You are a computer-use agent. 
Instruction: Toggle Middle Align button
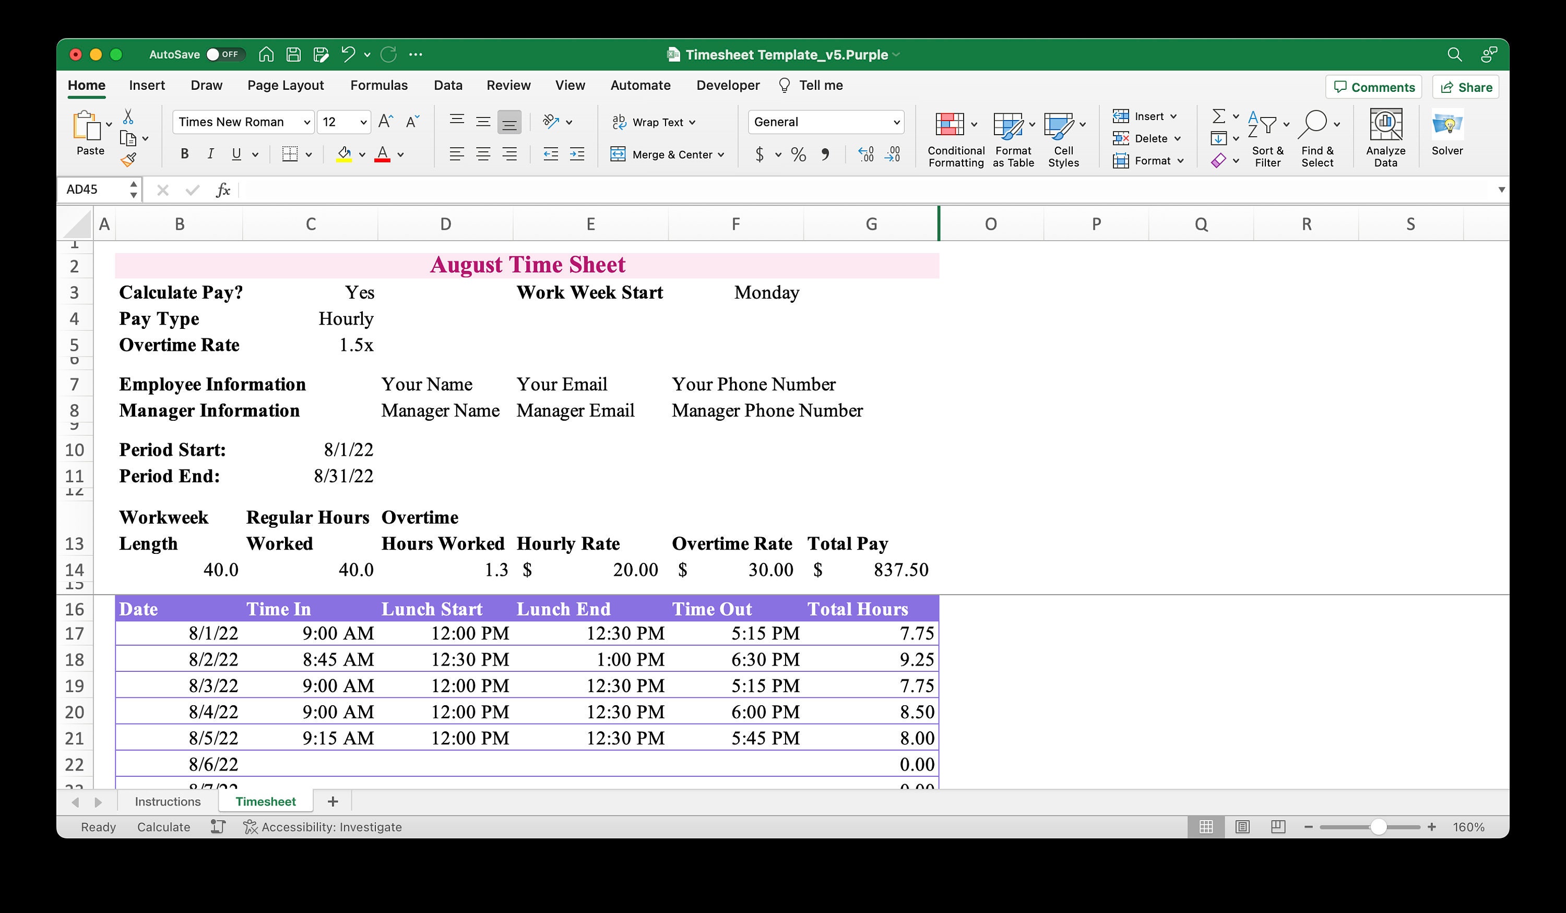click(x=483, y=122)
